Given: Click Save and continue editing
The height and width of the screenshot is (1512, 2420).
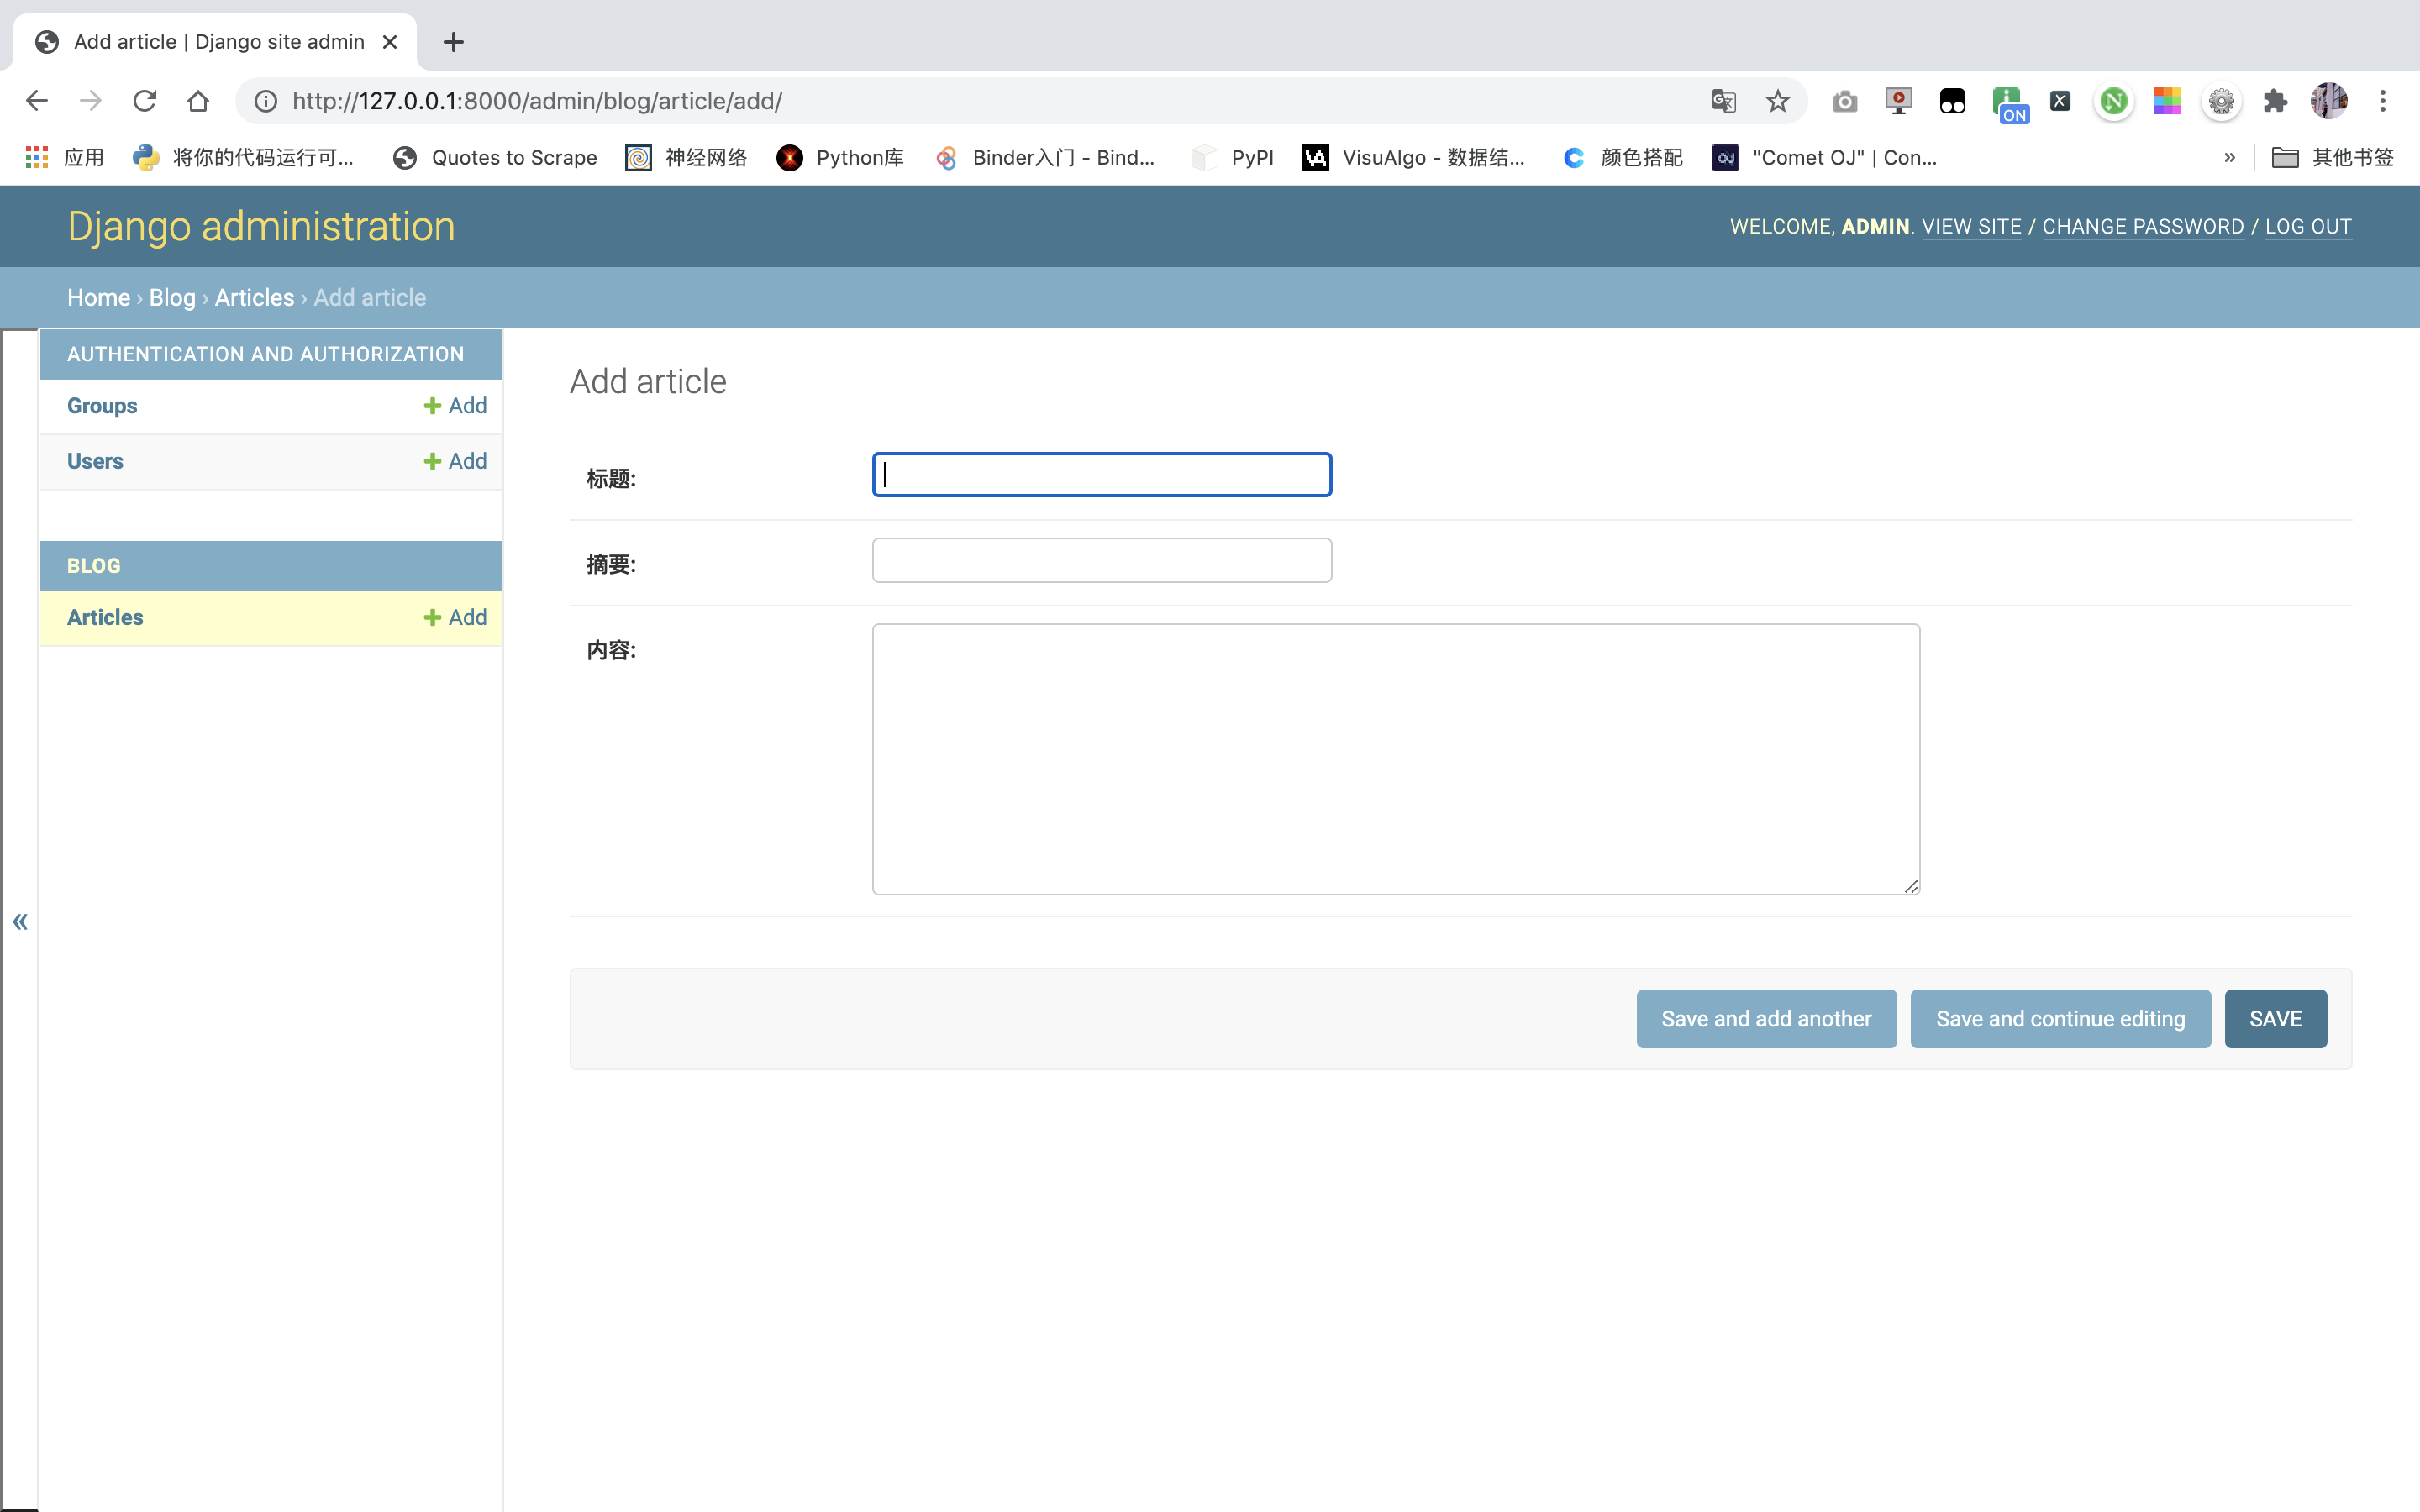Looking at the screenshot, I should 2060,1019.
